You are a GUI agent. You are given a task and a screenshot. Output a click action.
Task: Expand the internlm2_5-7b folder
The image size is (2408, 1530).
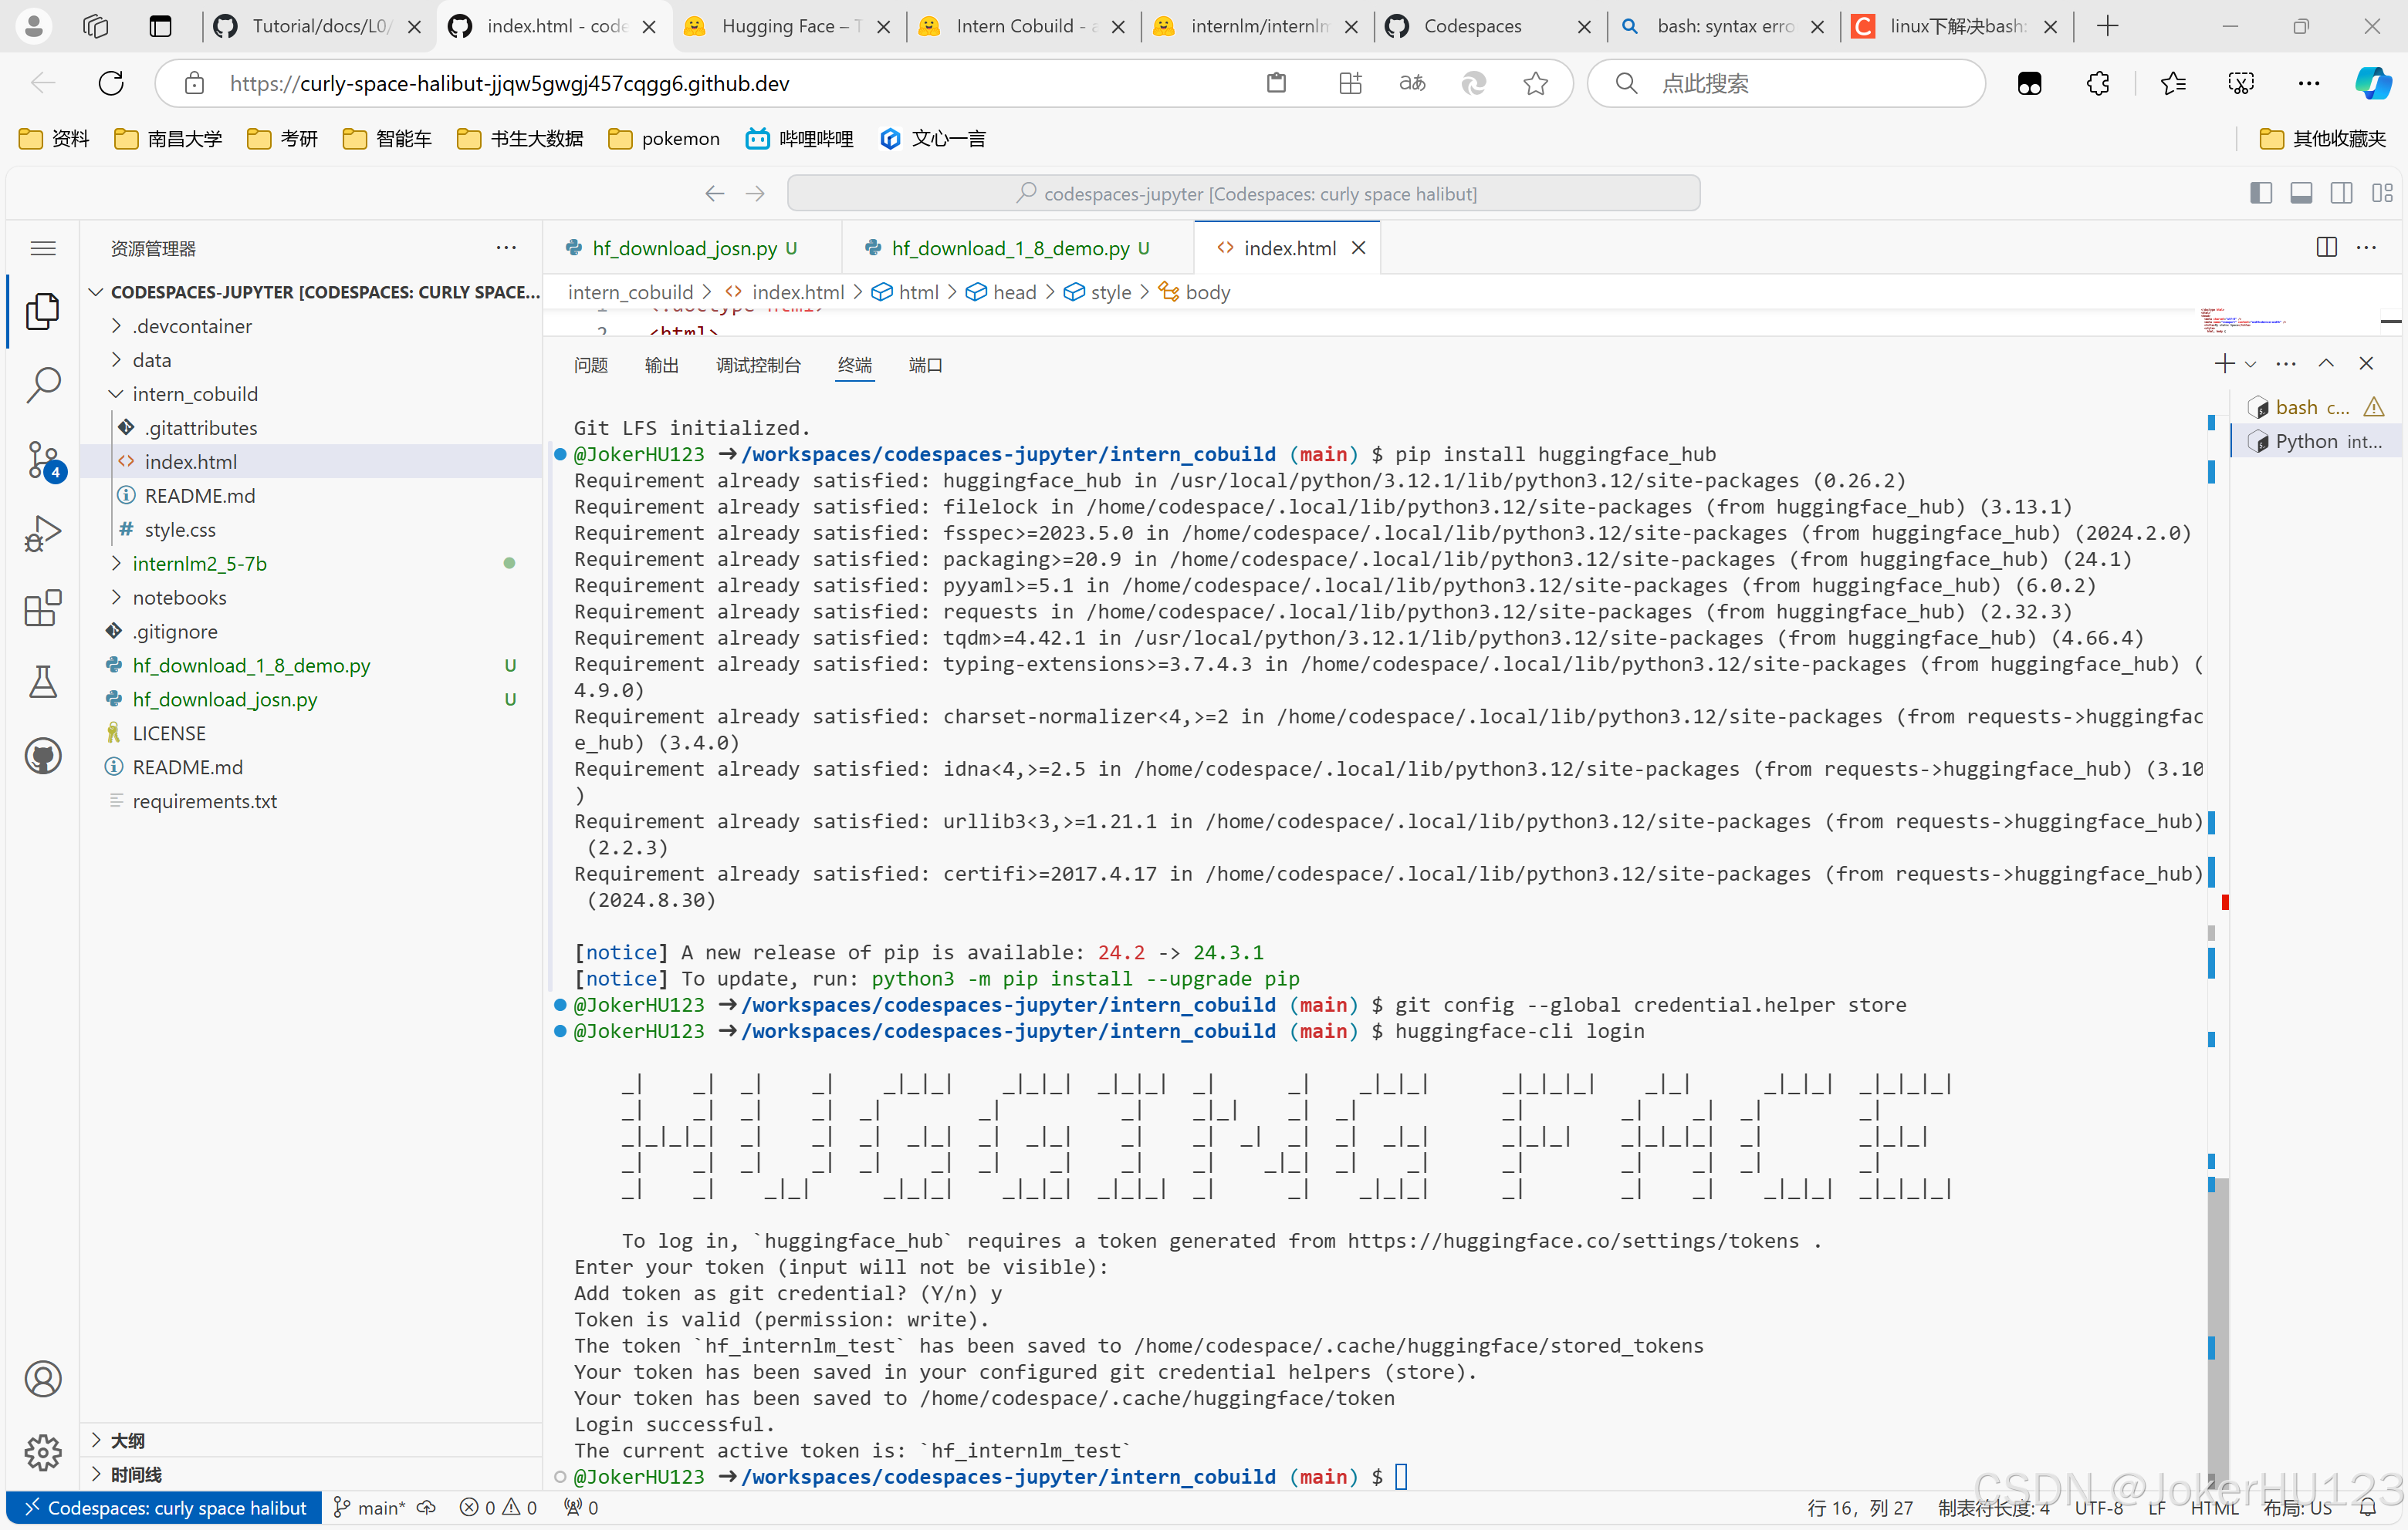pos(199,564)
